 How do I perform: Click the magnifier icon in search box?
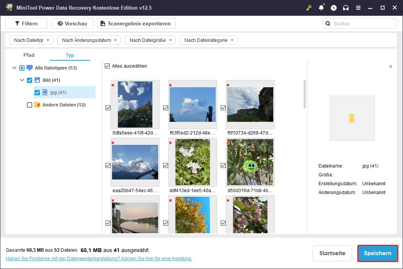click(x=328, y=23)
